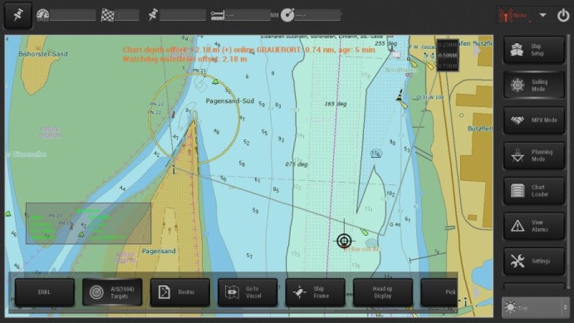Open the Routes button
Viewport: 574px width, 323px height.
179,292
